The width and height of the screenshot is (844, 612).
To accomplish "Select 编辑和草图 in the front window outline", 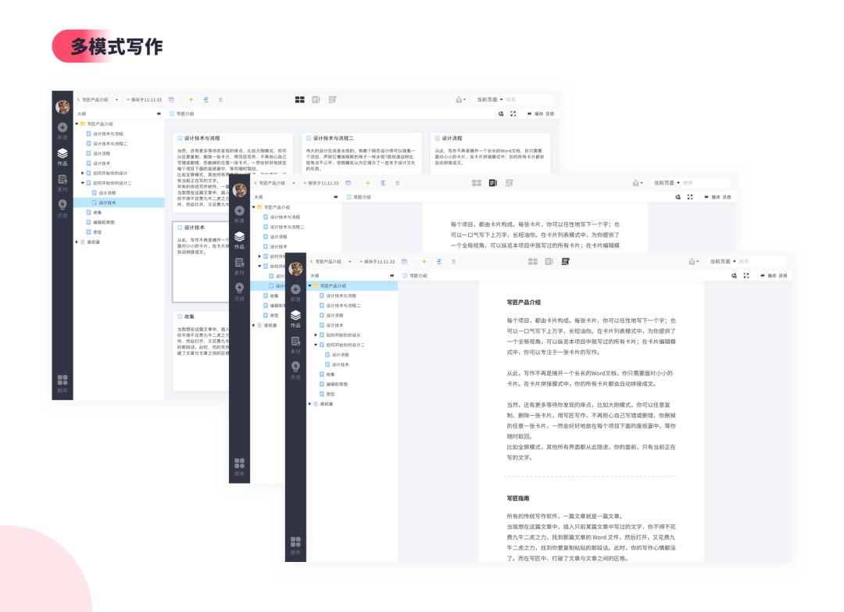I will point(337,384).
